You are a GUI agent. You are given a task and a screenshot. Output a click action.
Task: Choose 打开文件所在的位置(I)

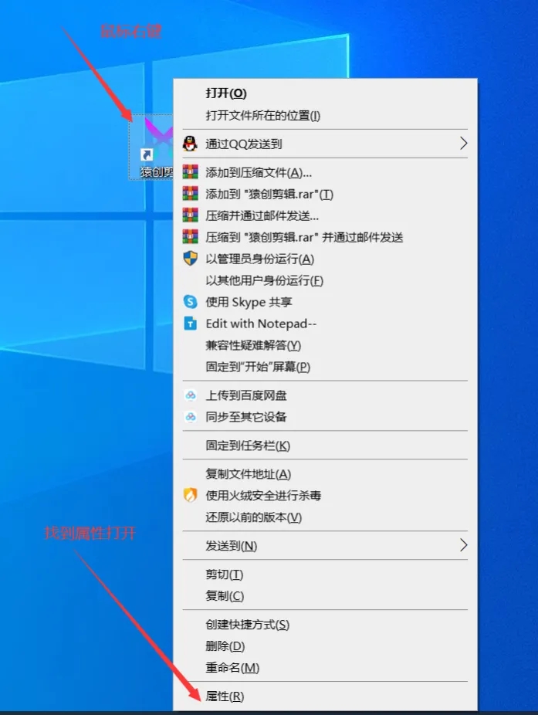coord(262,115)
